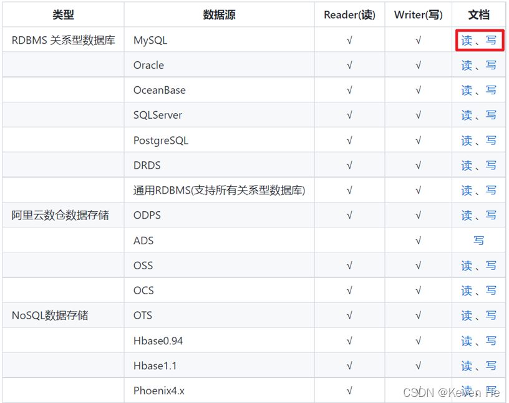Open the OTS write (写) doc link
The height and width of the screenshot is (403, 509).
coord(491,316)
